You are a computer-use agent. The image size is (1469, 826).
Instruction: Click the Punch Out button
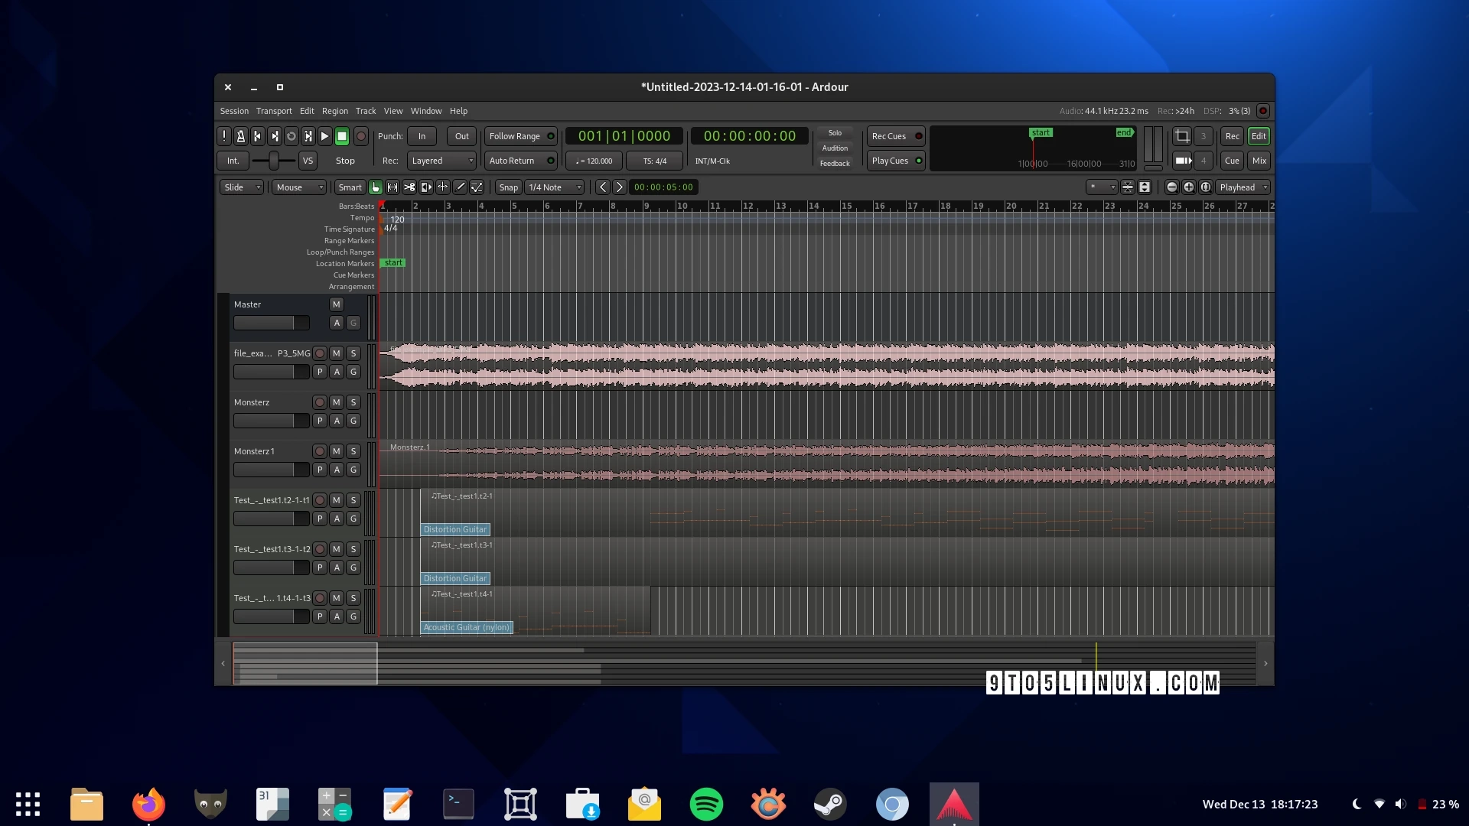pos(461,136)
